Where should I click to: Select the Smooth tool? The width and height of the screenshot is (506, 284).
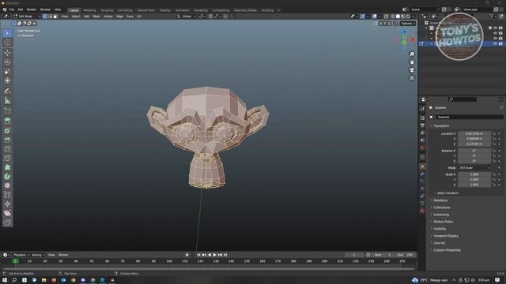[7, 185]
